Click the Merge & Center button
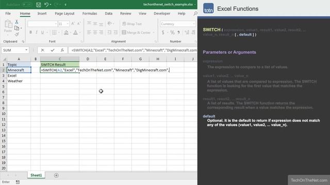The image size is (330, 185). 136,32
